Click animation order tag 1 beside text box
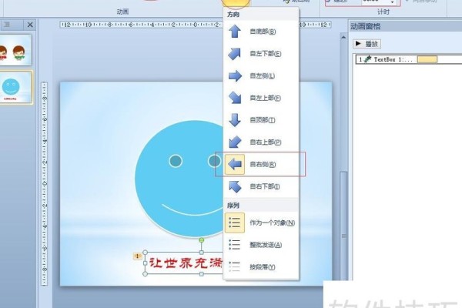462x308 pixels. click(137, 256)
